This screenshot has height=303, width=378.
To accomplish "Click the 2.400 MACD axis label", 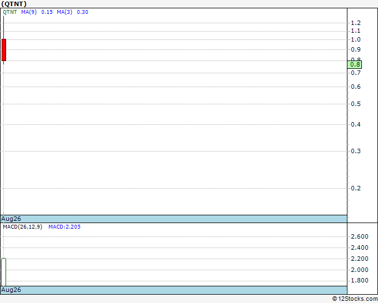I will click(x=360, y=248).
